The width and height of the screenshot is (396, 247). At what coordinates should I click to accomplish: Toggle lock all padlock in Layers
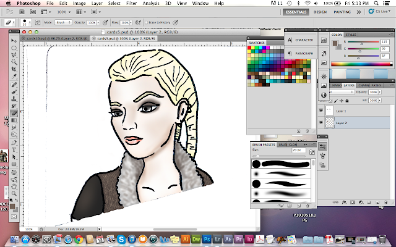click(347, 101)
